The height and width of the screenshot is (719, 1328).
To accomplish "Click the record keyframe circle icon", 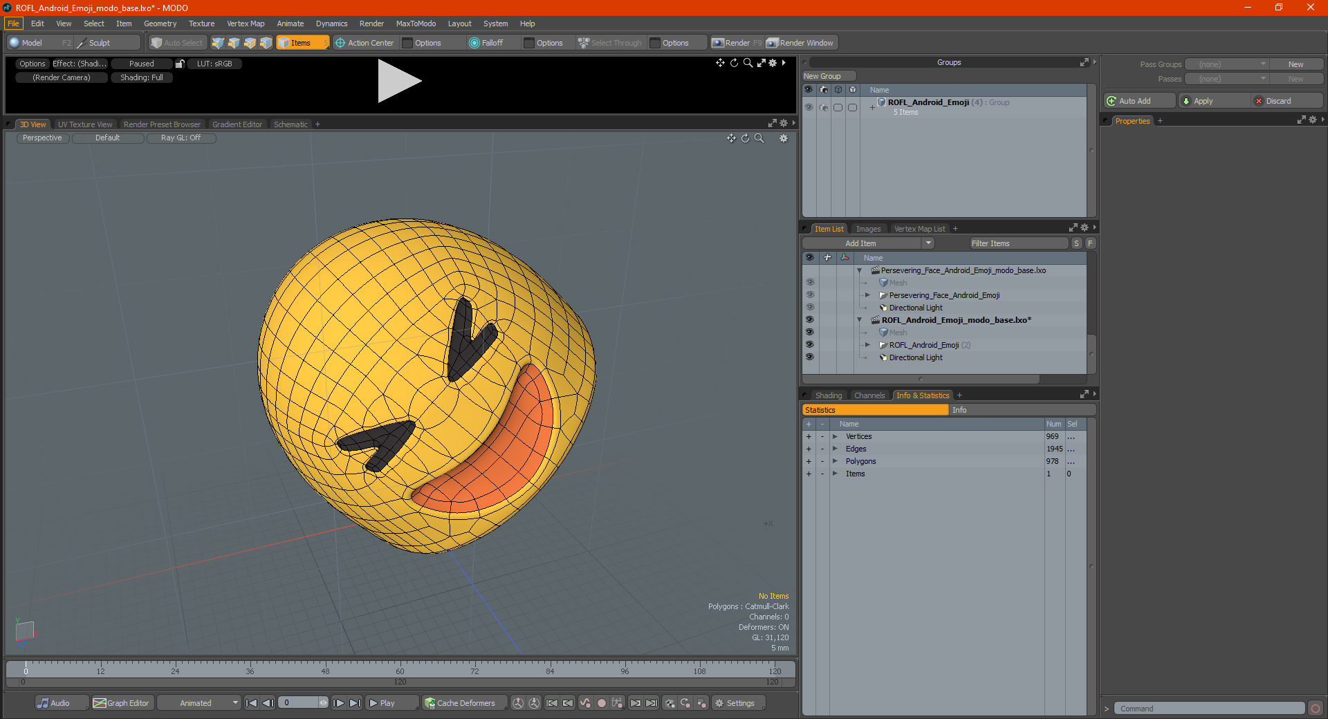I will click(x=602, y=703).
